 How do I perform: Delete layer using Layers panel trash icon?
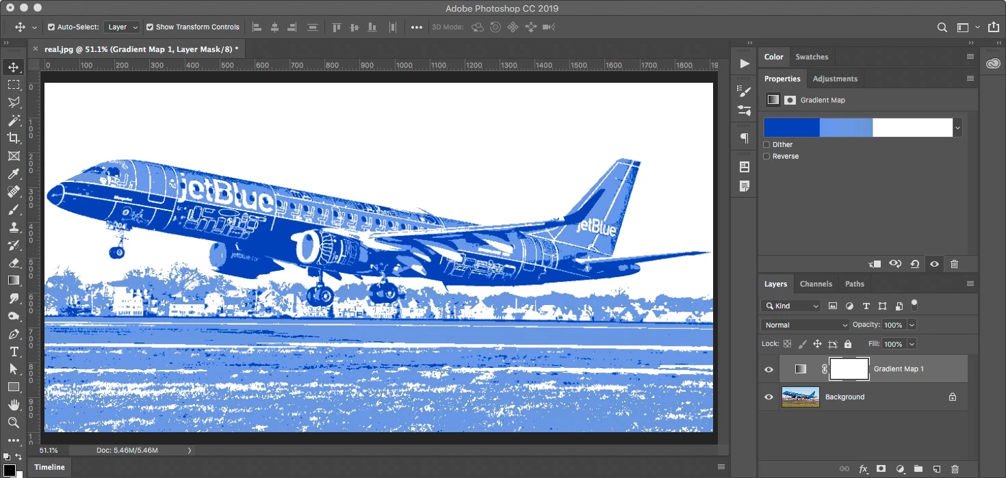pyautogui.click(x=955, y=469)
